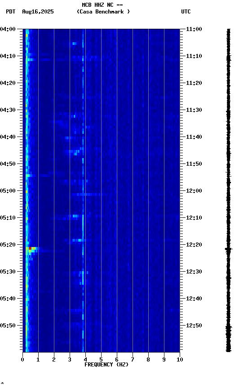Click the 05:40 PDT time label

tap(8, 299)
